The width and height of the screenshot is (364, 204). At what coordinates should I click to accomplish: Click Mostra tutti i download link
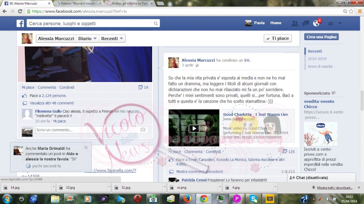pos(334,188)
